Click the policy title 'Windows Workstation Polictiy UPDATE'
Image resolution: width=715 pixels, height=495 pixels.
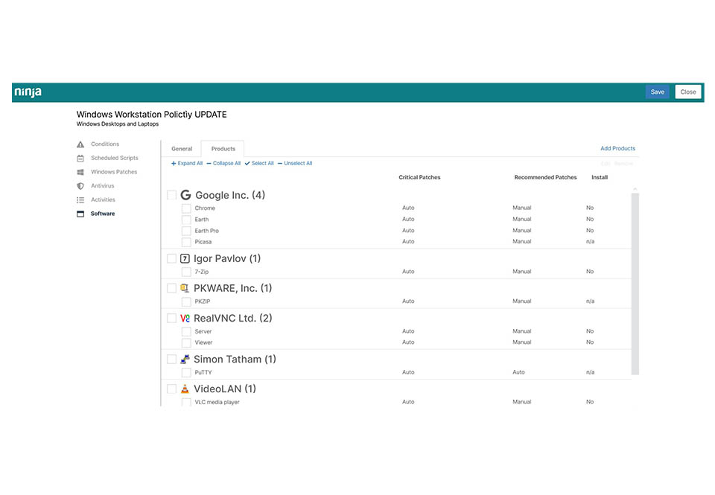151,115
